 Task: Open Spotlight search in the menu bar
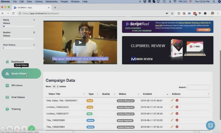click(214, 2)
